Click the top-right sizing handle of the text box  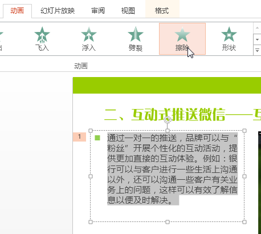point(244,131)
